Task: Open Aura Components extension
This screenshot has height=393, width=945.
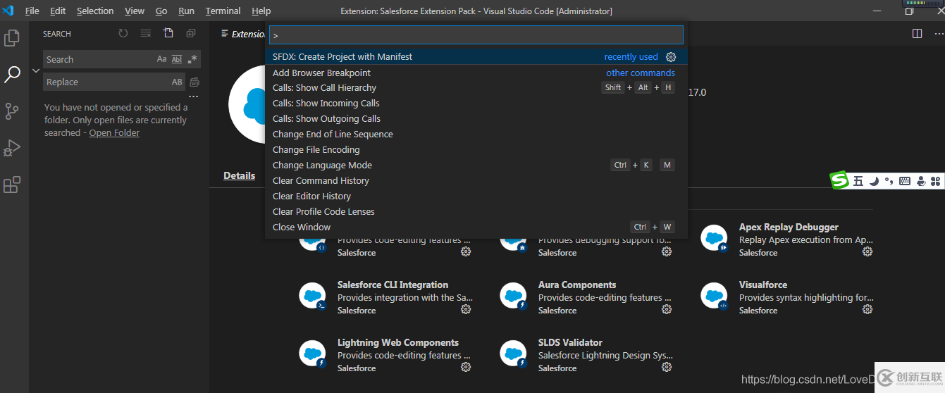Action: (x=577, y=285)
